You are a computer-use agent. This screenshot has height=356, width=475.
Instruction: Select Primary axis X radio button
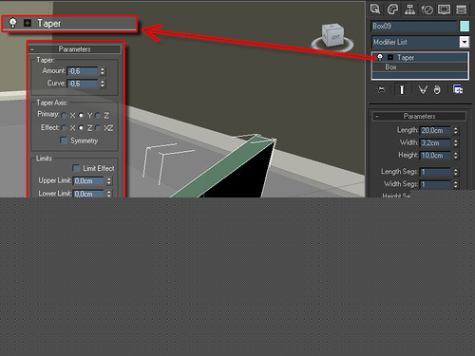click(x=64, y=115)
